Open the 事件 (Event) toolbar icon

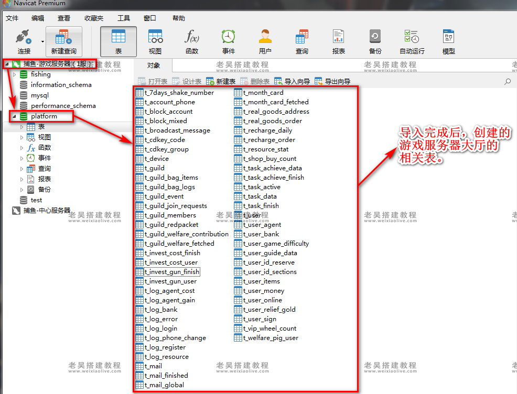229,41
